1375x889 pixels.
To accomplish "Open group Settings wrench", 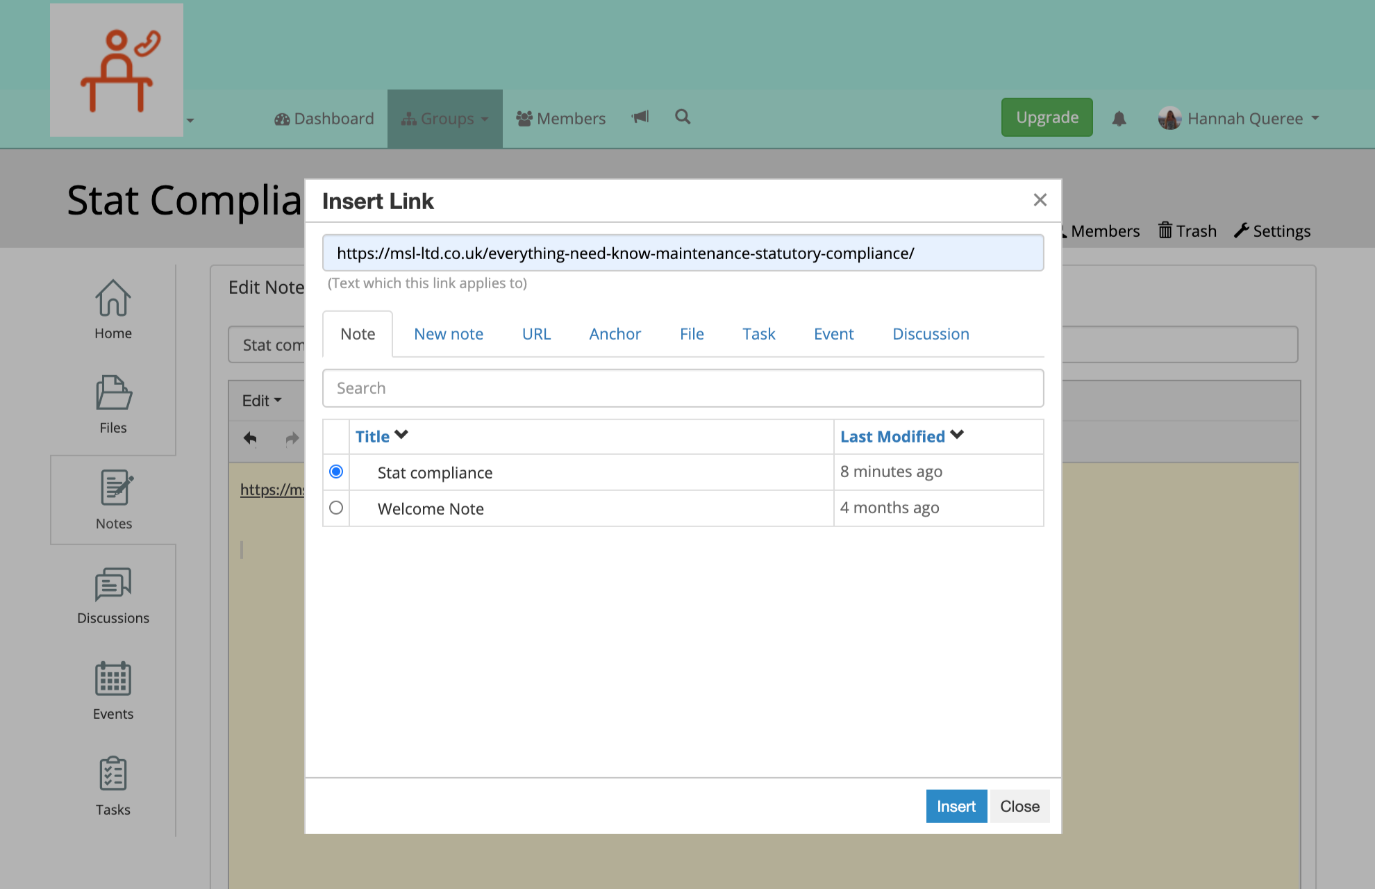I will pos(1272,231).
